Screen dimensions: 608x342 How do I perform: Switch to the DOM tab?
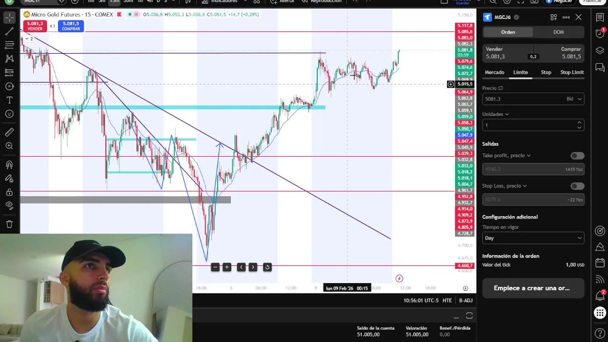(559, 32)
